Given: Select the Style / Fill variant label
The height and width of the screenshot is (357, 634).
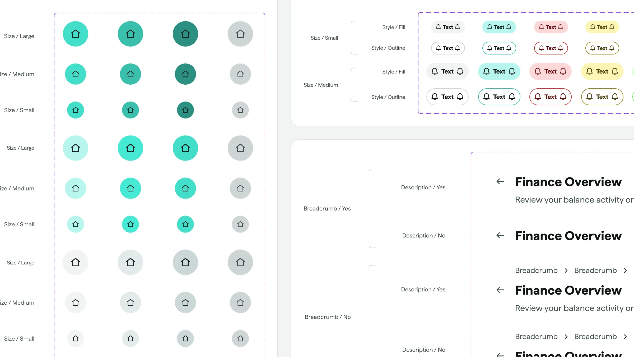Looking at the screenshot, I should click(x=394, y=27).
